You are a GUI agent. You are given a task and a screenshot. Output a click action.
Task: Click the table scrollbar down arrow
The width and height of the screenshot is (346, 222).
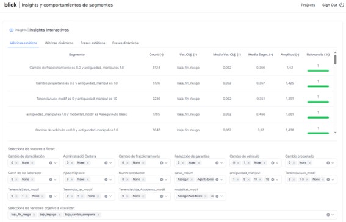[335, 133]
